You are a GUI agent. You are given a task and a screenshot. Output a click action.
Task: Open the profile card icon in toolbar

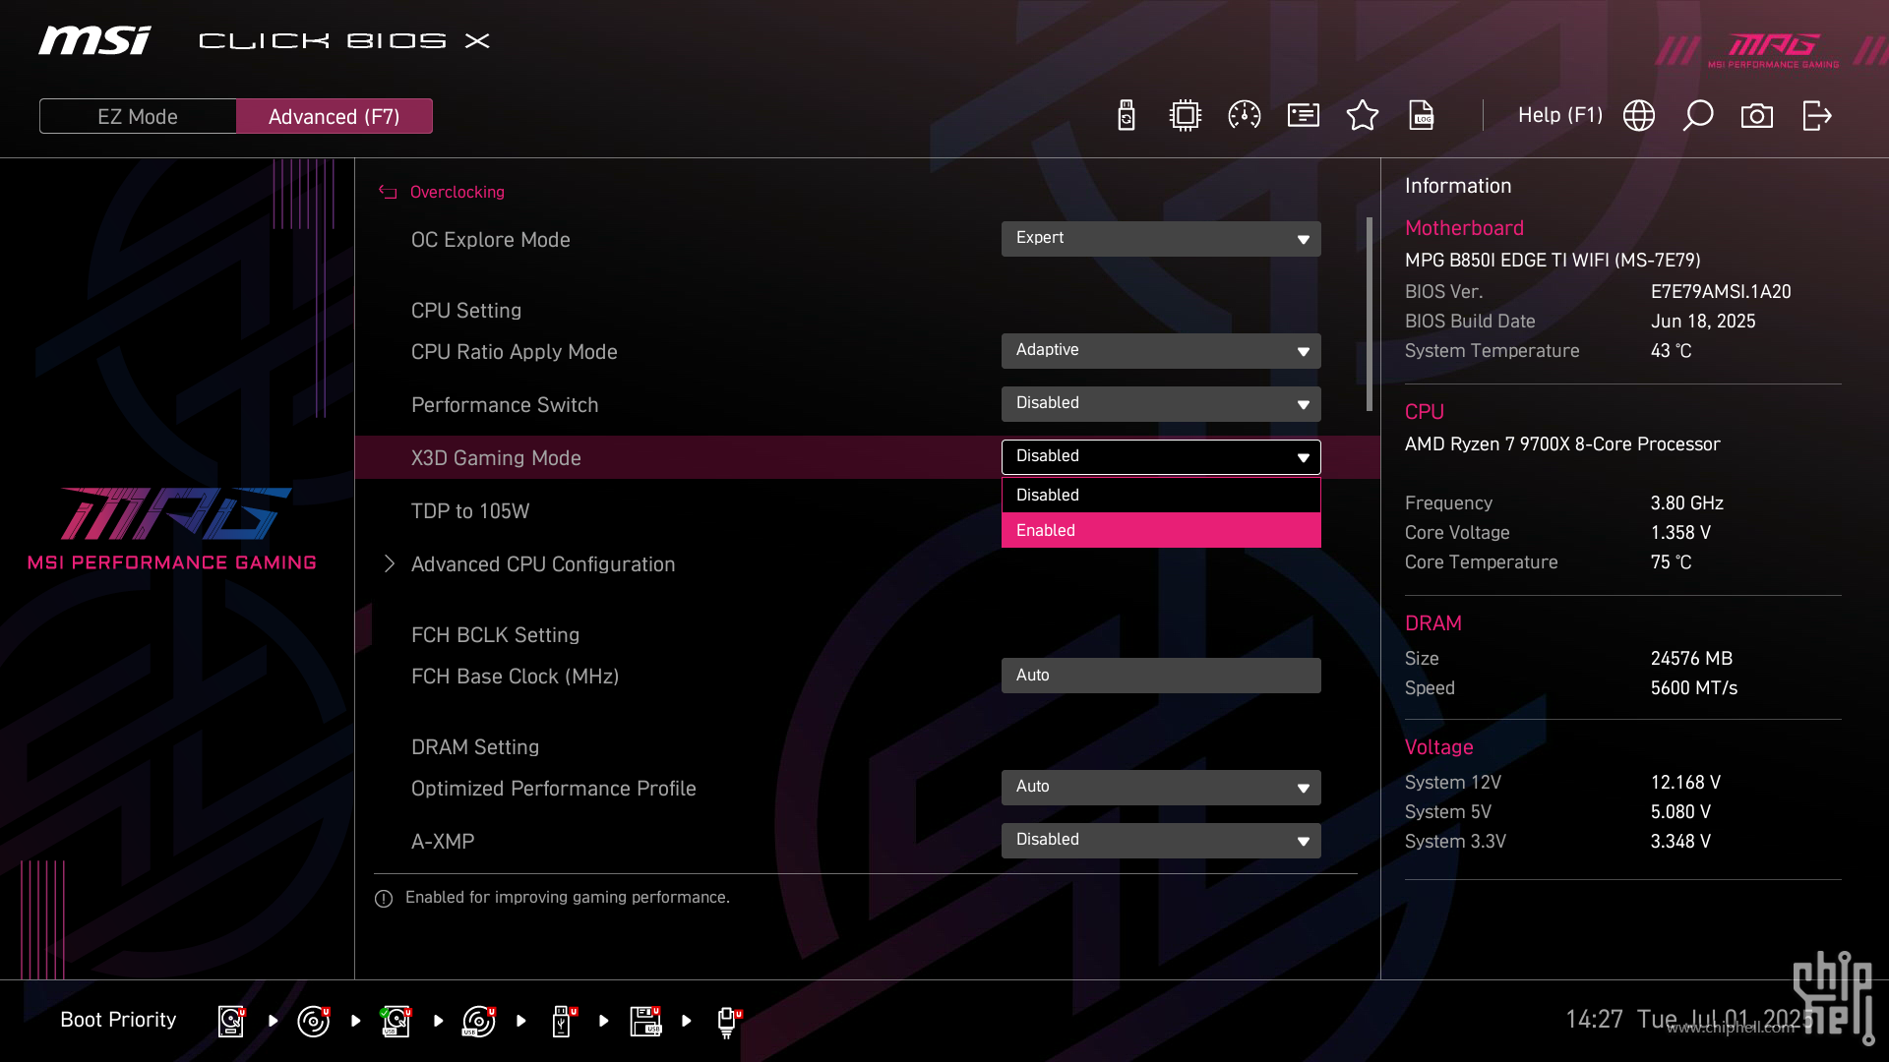pyautogui.click(x=1304, y=115)
